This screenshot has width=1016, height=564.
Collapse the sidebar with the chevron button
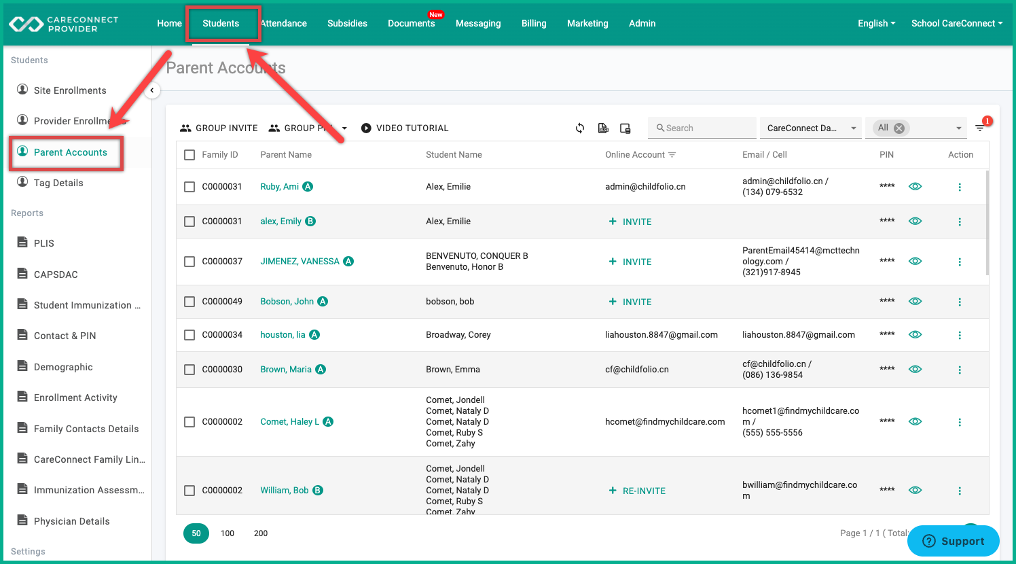tap(152, 90)
